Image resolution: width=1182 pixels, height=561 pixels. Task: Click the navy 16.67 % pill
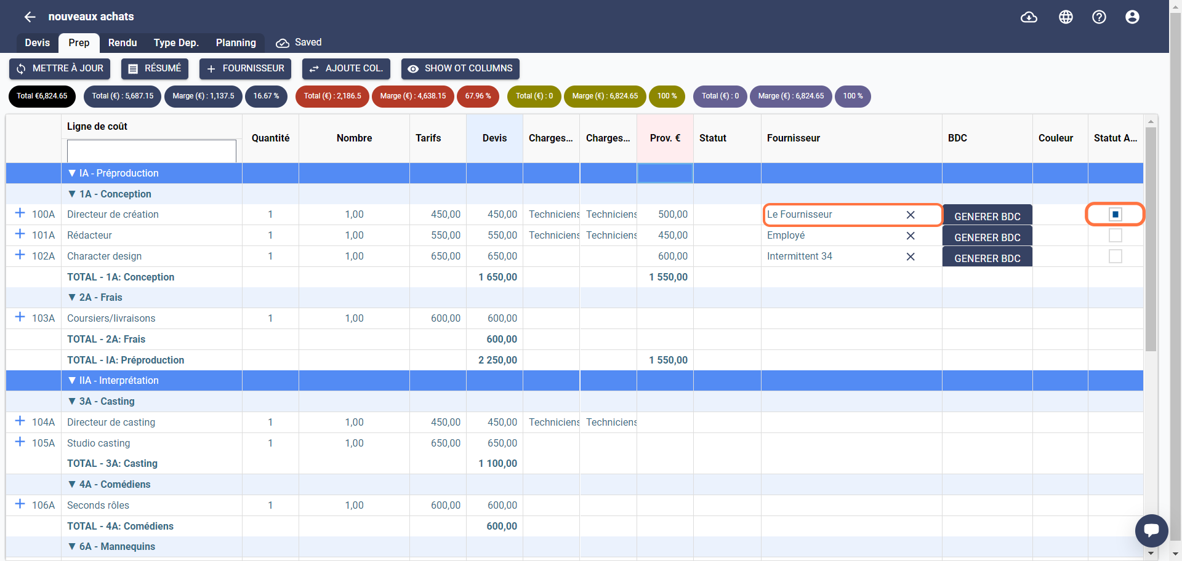[266, 96]
